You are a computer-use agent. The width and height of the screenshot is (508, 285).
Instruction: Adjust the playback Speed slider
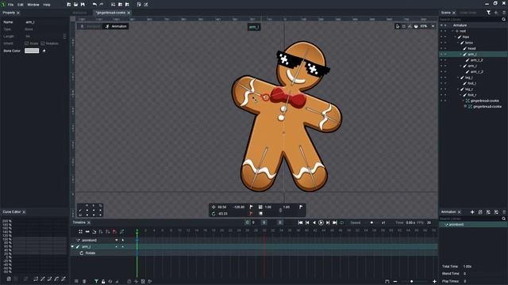tap(371, 222)
